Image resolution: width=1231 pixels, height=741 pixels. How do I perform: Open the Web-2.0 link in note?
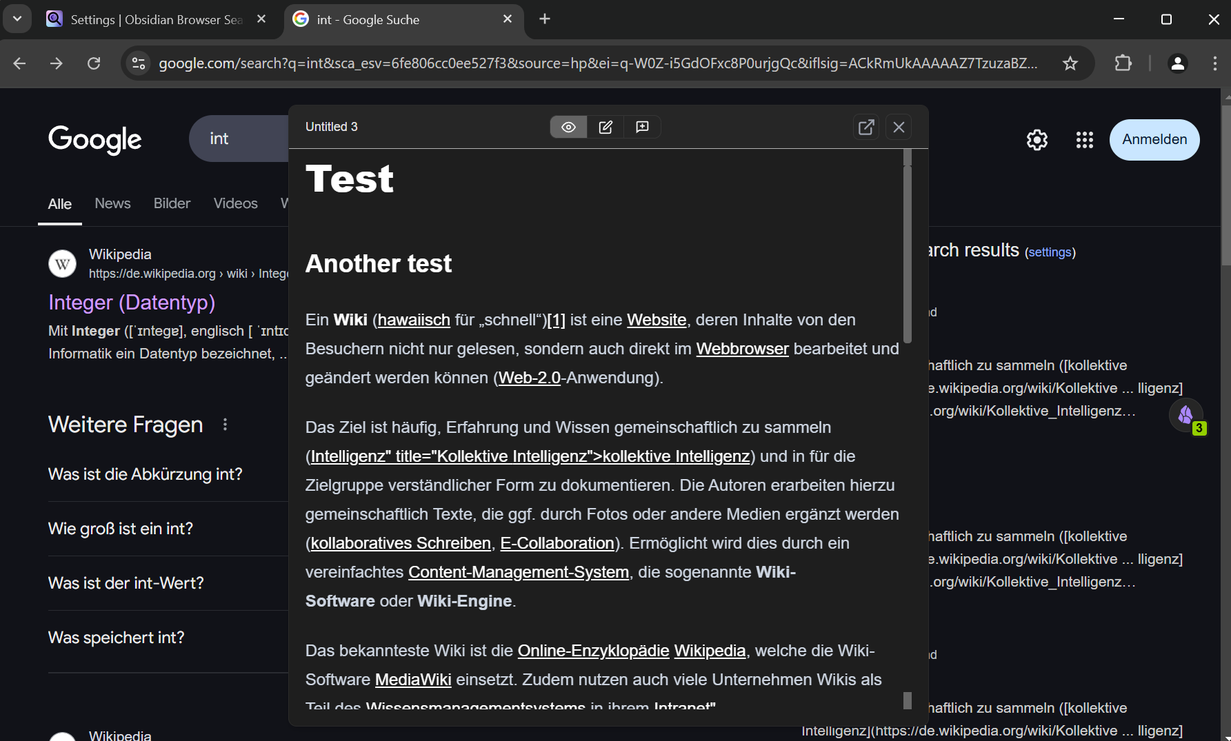coord(530,378)
